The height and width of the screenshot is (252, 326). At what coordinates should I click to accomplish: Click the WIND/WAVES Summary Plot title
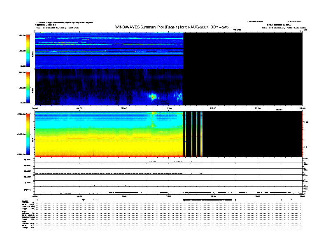pos(172,27)
